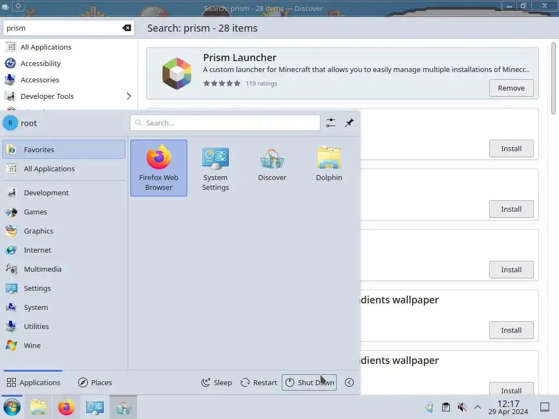
Task: Open System Settings taskbar icon
Action: (x=95, y=407)
